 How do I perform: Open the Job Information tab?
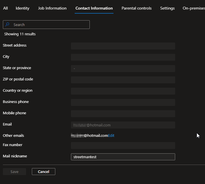pos(52,8)
